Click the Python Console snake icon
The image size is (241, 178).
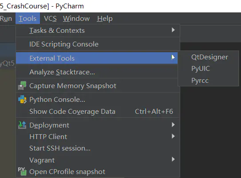tap(22, 99)
